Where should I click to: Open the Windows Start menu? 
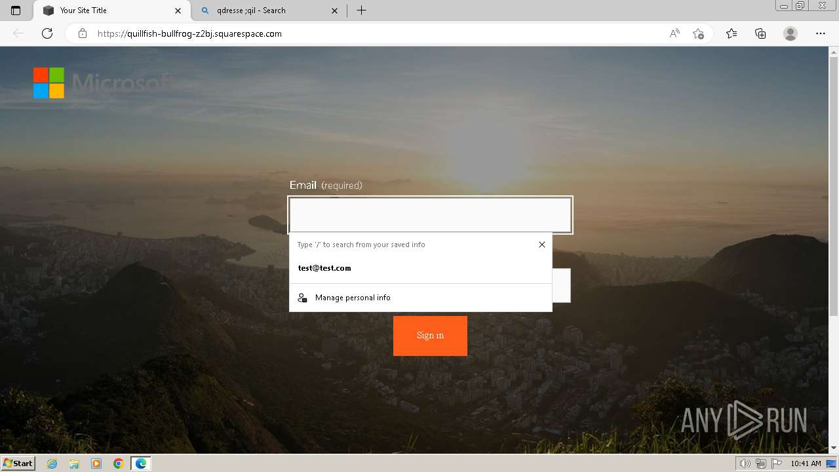pos(18,463)
